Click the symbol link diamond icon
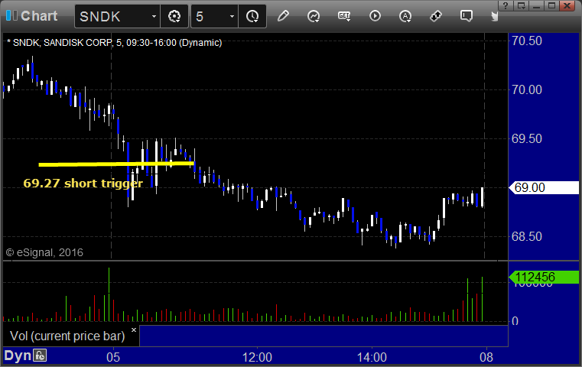 tap(435, 16)
